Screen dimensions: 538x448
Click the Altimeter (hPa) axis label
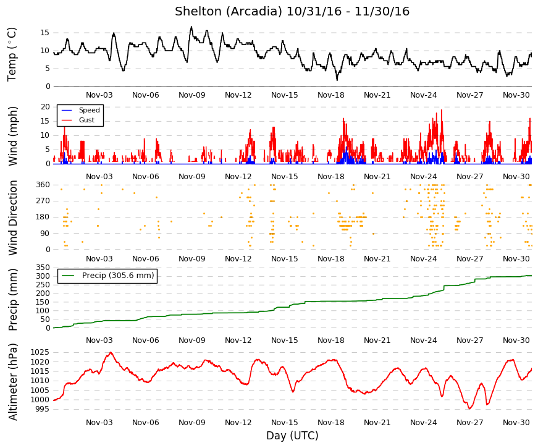tap(12, 382)
